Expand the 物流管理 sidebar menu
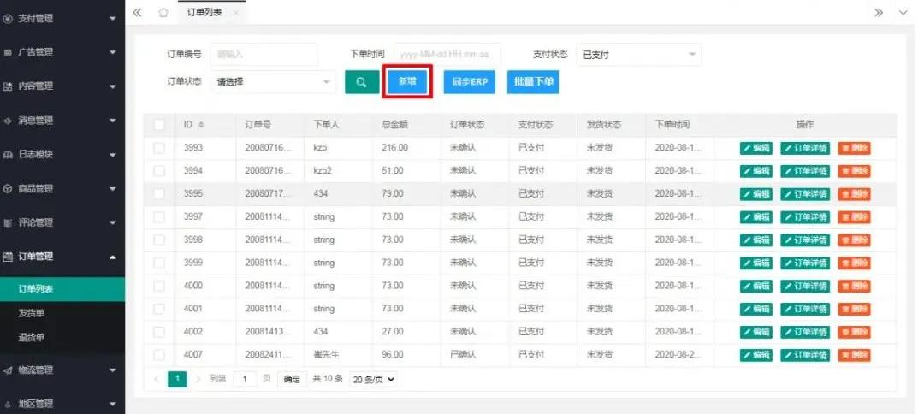This screenshot has height=414, width=924. pyautogui.click(x=62, y=370)
